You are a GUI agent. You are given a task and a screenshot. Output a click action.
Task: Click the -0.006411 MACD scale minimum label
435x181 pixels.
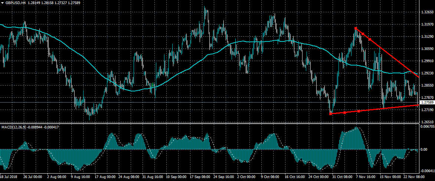pos(427,171)
